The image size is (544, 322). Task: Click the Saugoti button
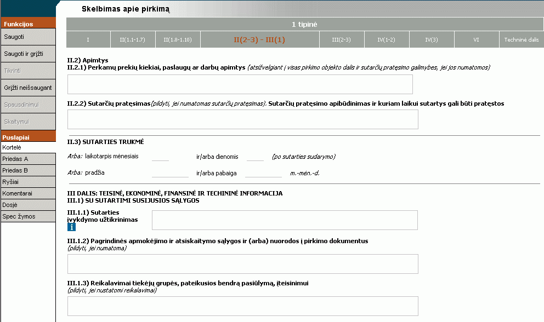tap(28, 36)
